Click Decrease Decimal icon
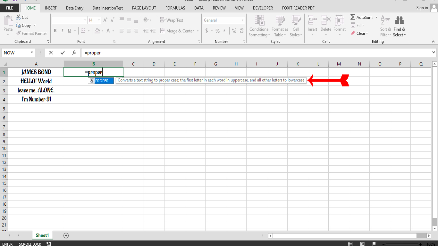The width and height of the screenshot is (438, 246). click(241, 31)
